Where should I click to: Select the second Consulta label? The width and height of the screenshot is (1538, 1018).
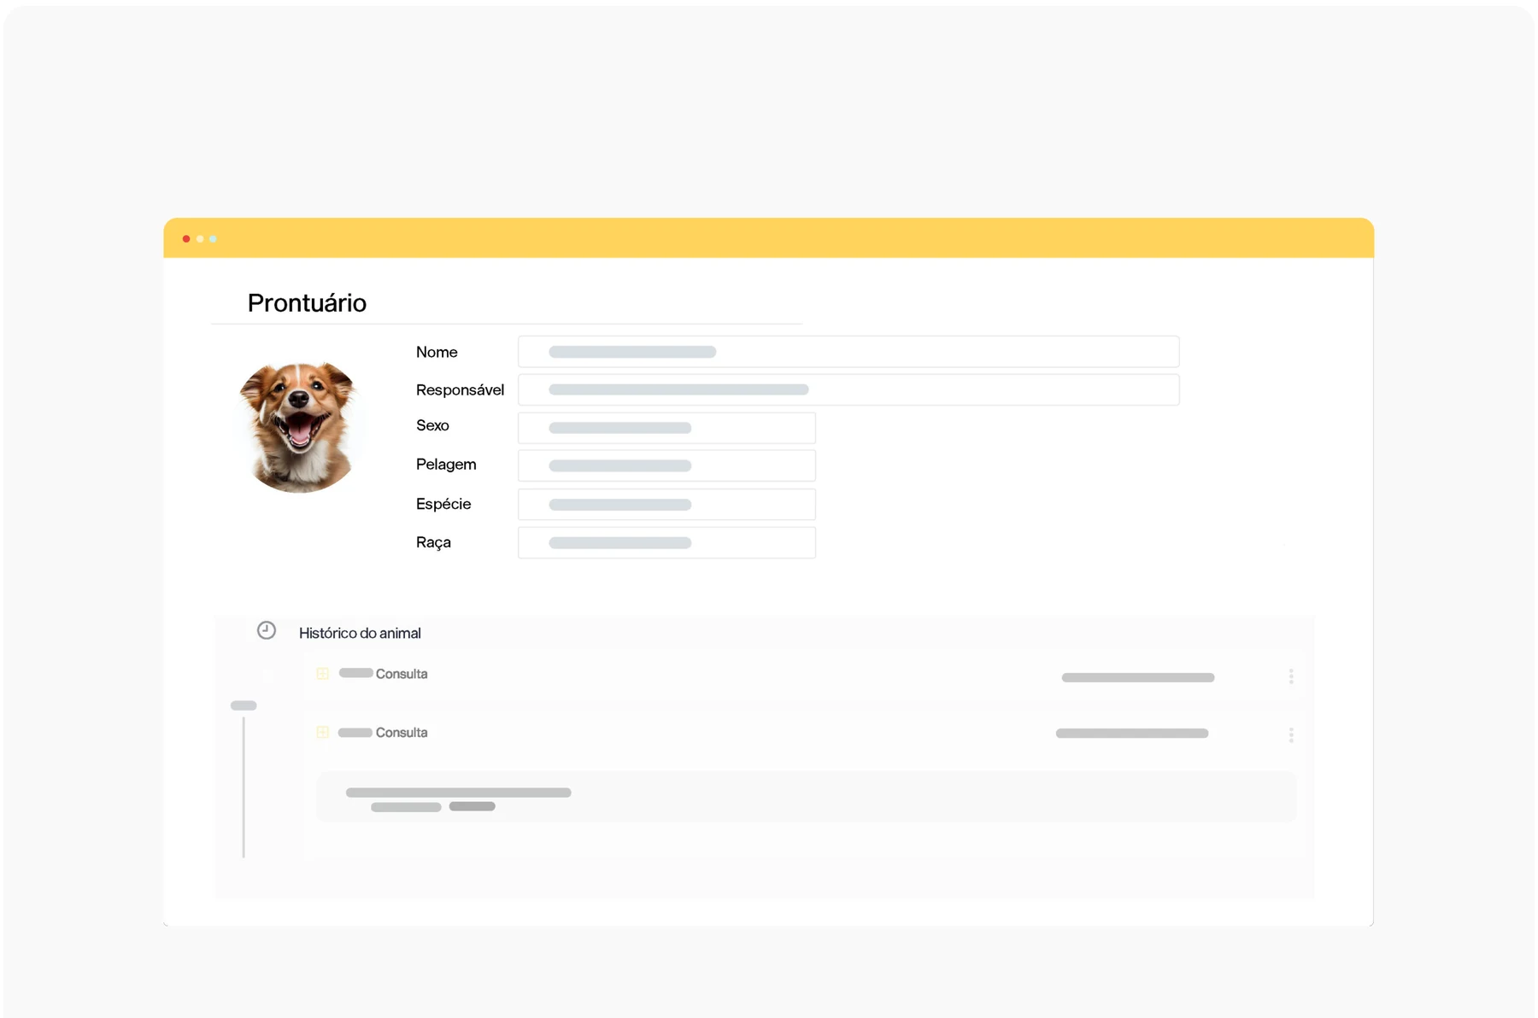[402, 733]
